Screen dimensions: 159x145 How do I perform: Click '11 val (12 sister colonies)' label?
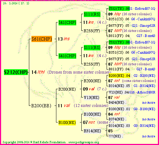tap(83, 105)
